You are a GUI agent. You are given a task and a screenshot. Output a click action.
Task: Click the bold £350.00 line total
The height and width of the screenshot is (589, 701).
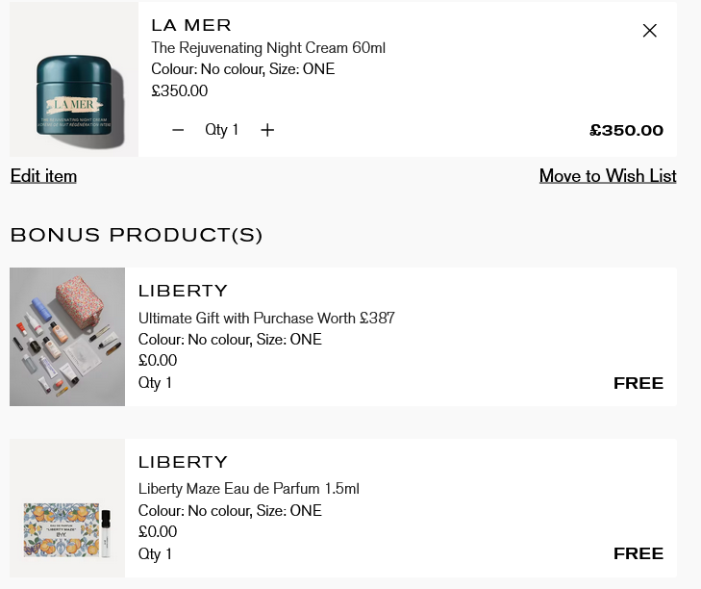[x=626, y=131]
